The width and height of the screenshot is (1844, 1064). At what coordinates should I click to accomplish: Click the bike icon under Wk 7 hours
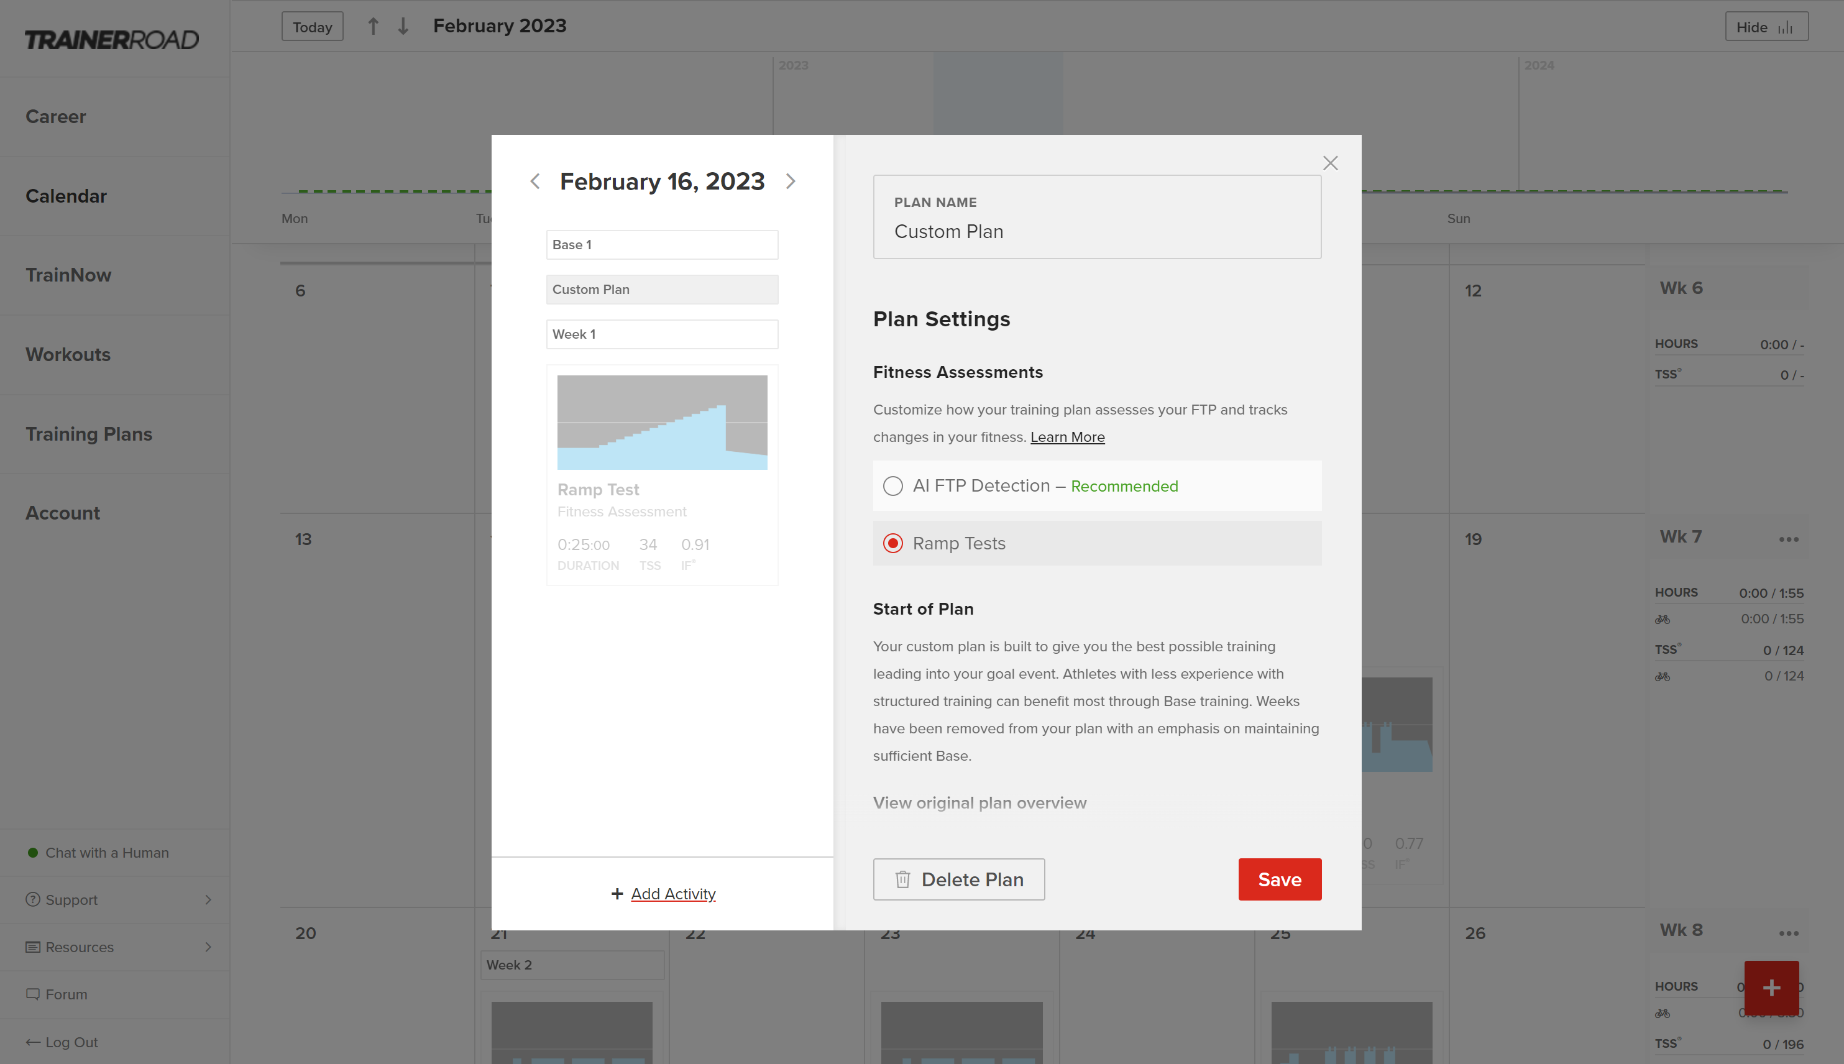click(x=1663, y=619)
